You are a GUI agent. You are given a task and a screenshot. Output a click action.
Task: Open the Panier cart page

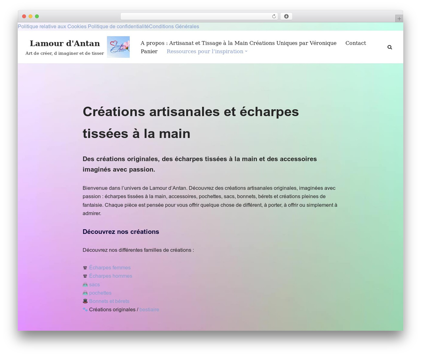pos(149,51)
